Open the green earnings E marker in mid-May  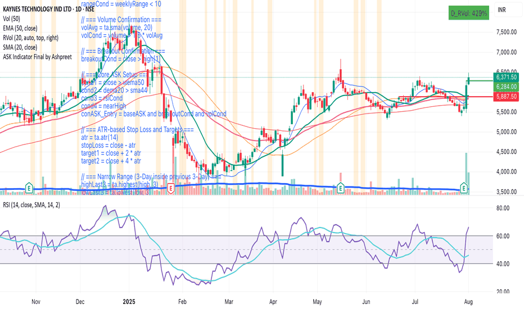click(340, 188)
